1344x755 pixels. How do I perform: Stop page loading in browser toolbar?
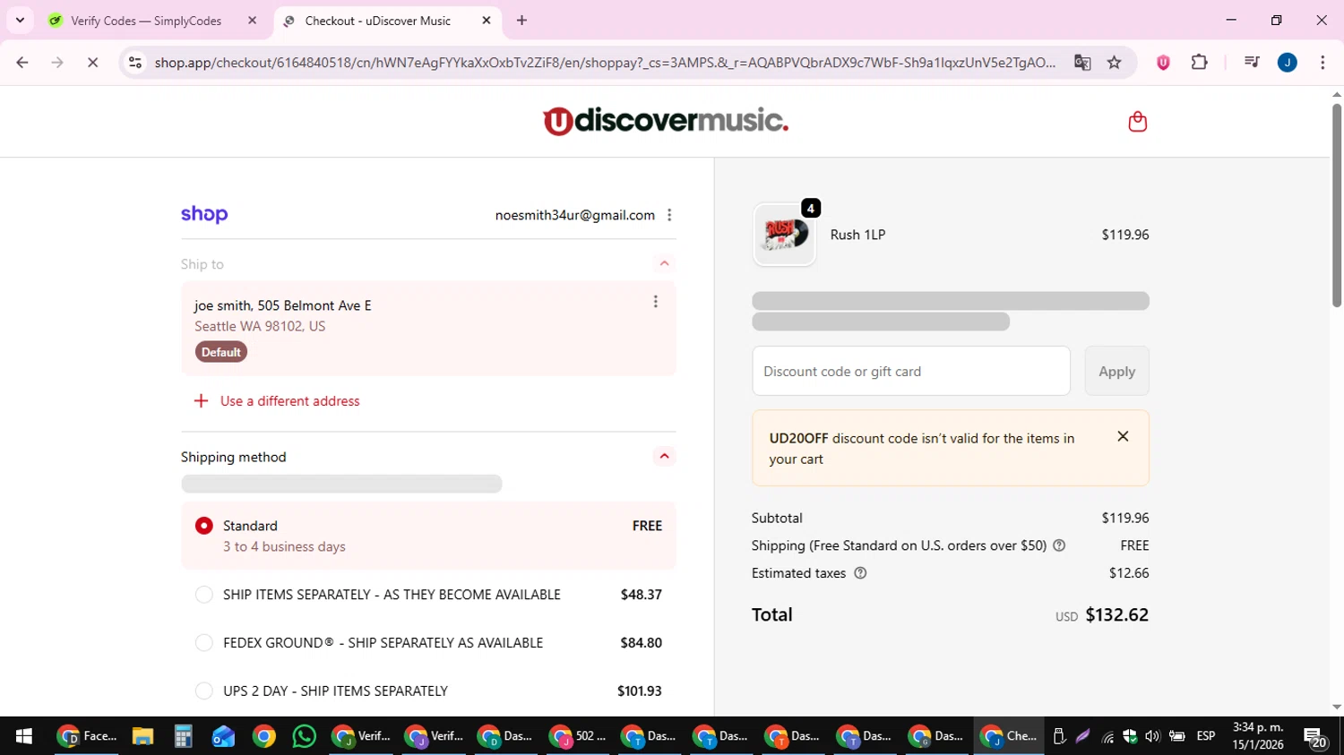92,63
